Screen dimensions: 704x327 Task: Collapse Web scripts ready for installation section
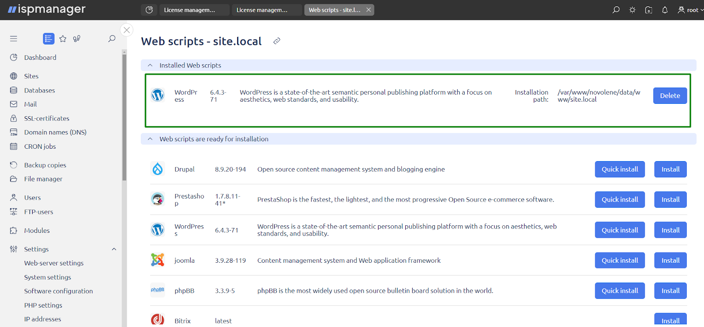(150, 139)
